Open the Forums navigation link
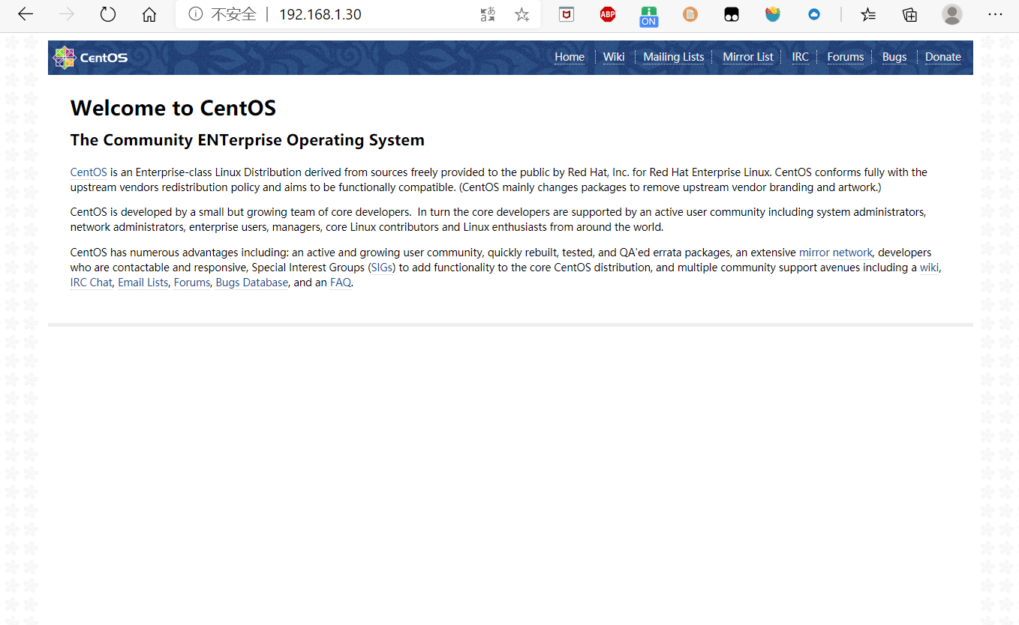 846,57
